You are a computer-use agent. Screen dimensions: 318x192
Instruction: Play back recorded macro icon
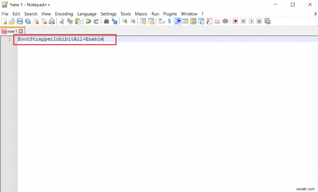(x=251, y=21)
